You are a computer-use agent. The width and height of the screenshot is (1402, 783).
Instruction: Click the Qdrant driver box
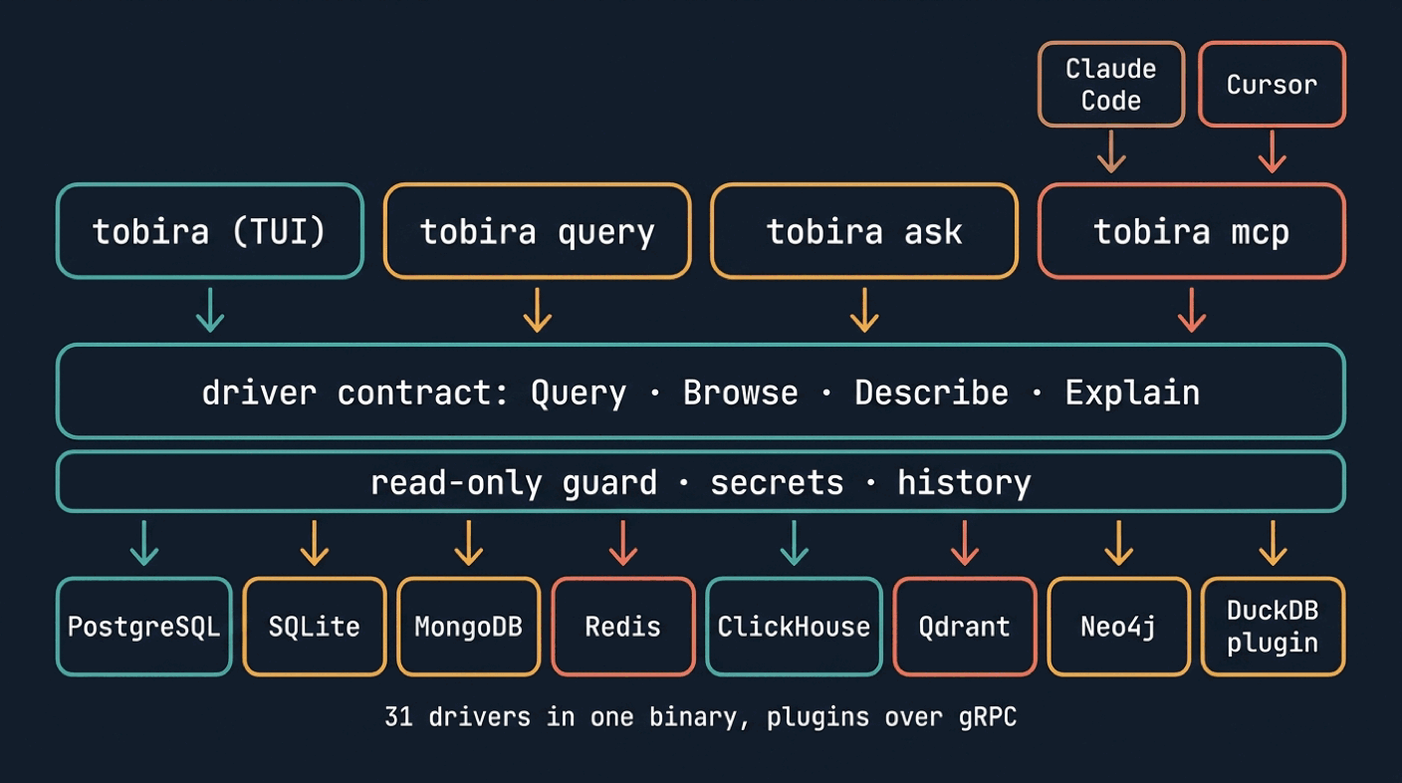click(964, 627)
